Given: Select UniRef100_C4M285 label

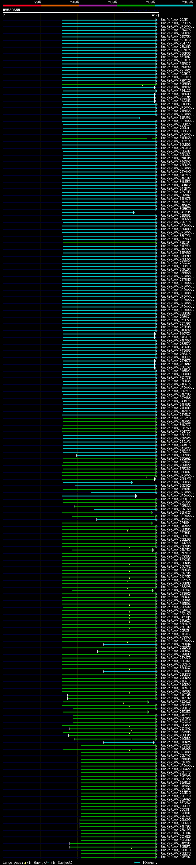Looking at the screenshot, I should [175, 843].
